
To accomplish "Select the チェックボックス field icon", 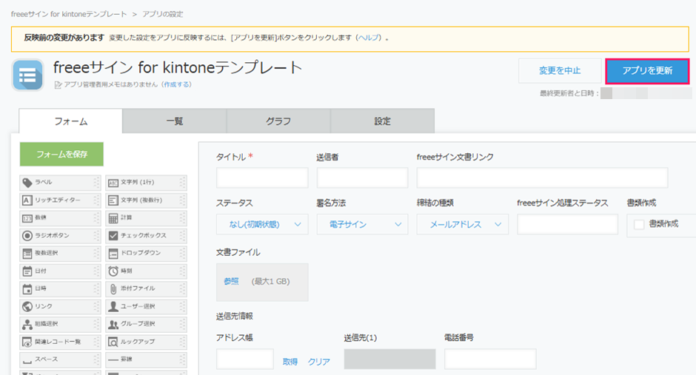I will point(113,236).
